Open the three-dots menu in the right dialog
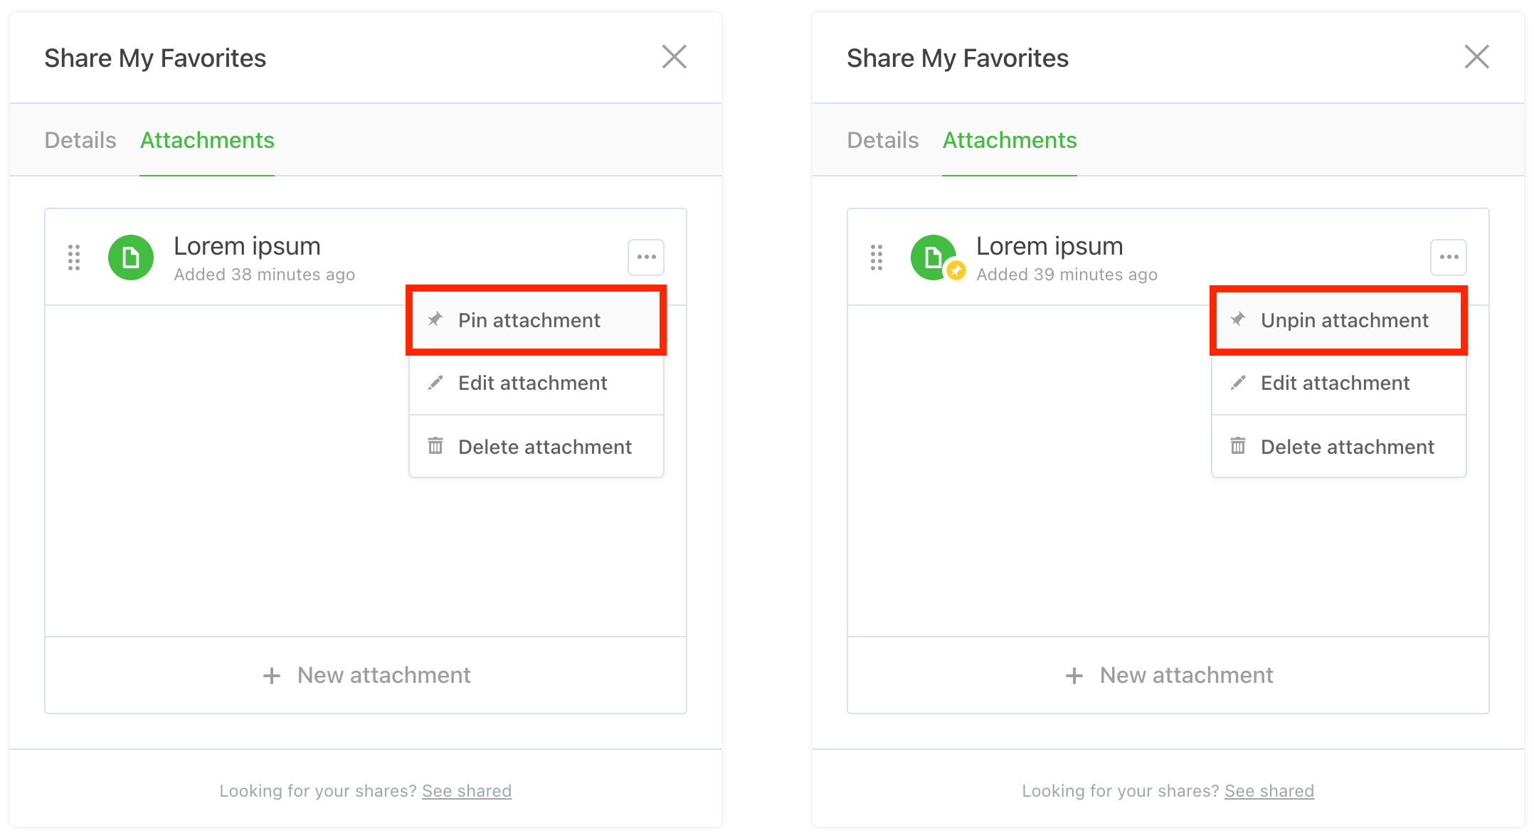 click(1449, 258)
